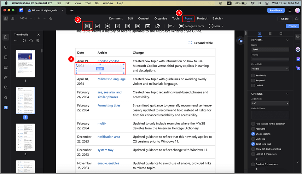Rotate thumbnail counterclockwise

coord(24,40)
